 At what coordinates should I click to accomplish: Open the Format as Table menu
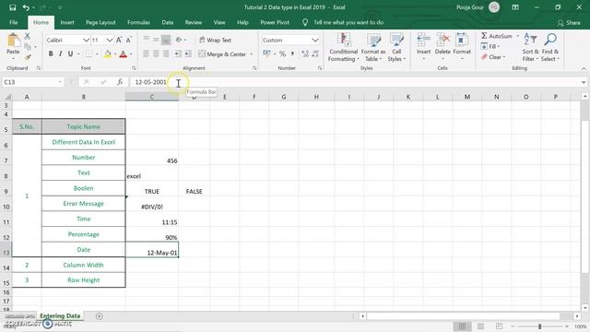point(373,47)
